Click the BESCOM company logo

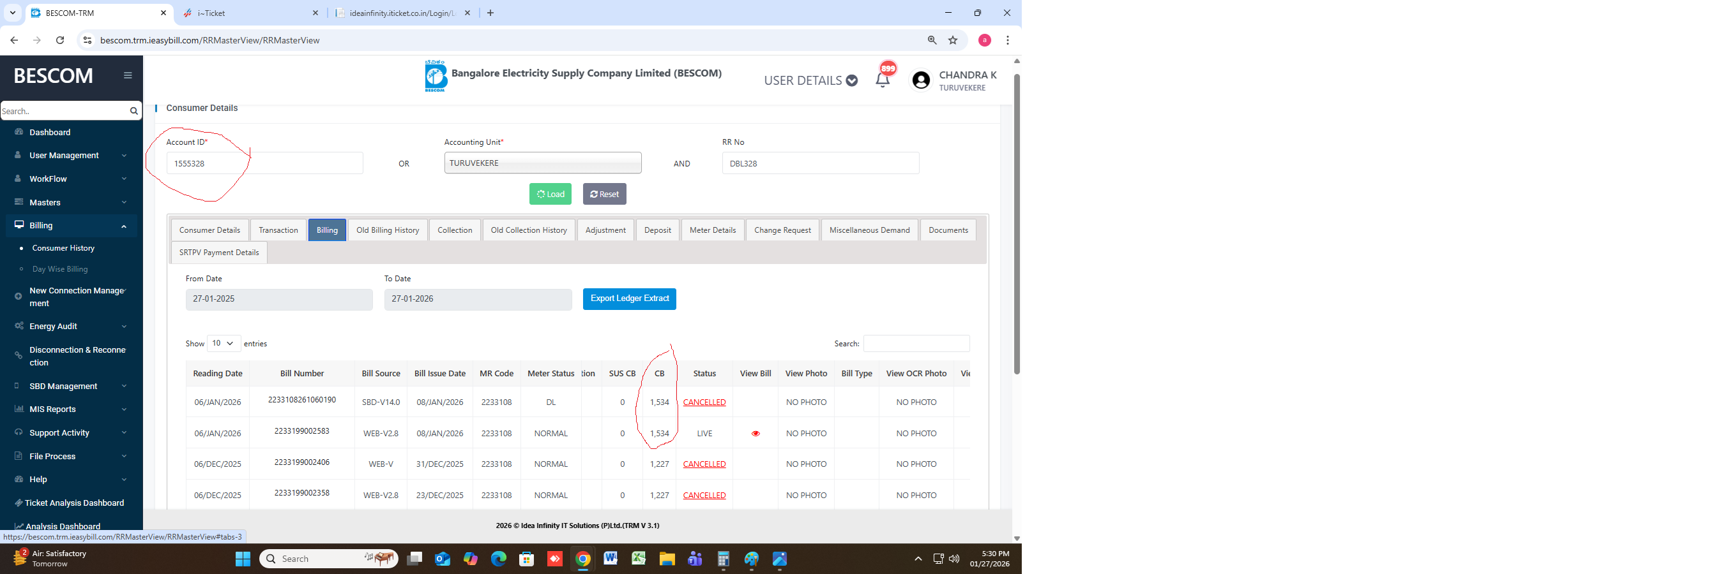(x=435, y=76)
